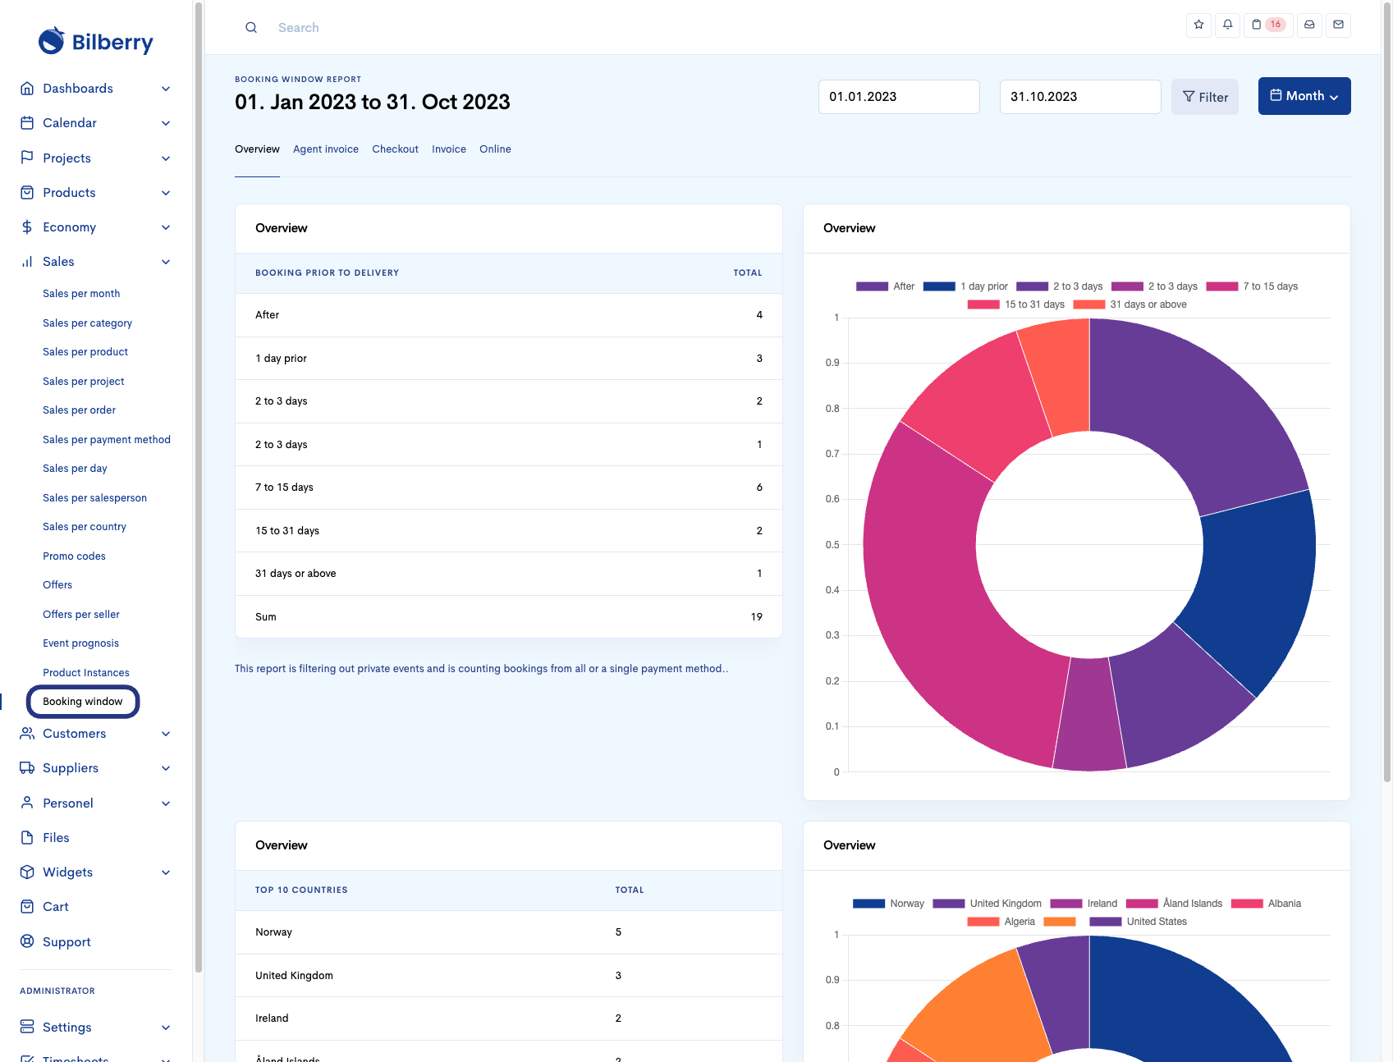
Task: Open Promo codes page
Action: [74, 556]
